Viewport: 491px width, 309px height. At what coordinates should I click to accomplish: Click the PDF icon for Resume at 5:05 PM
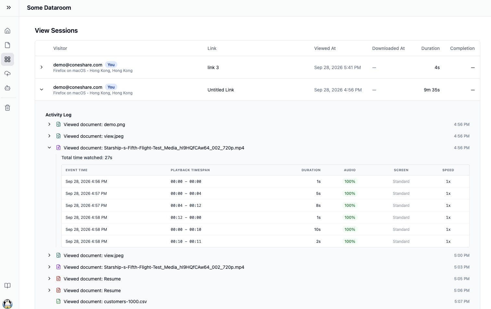click(x=58, y=279)
